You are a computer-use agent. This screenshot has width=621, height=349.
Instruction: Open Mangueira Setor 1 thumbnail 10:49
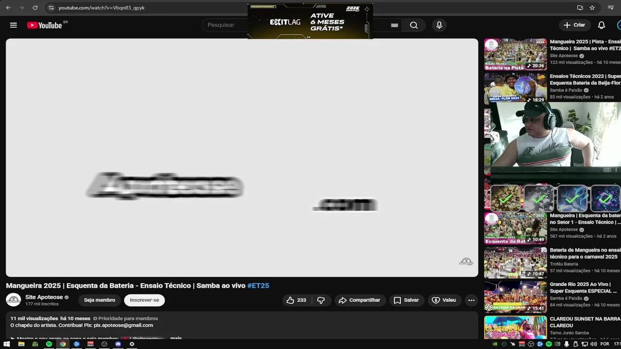click(x=515, y=228)
